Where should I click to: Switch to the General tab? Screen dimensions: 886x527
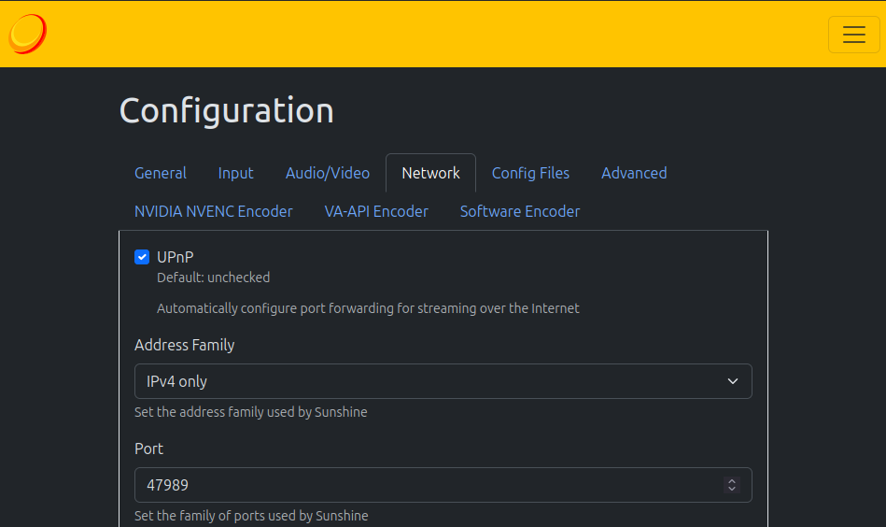(x=161, y=173)
